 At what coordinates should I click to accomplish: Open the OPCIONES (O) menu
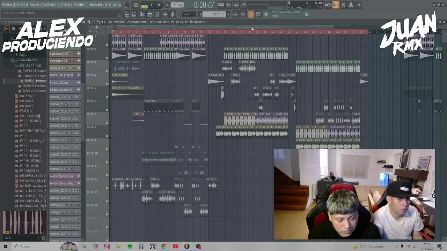pyautogui.click(x=81, y=5)
